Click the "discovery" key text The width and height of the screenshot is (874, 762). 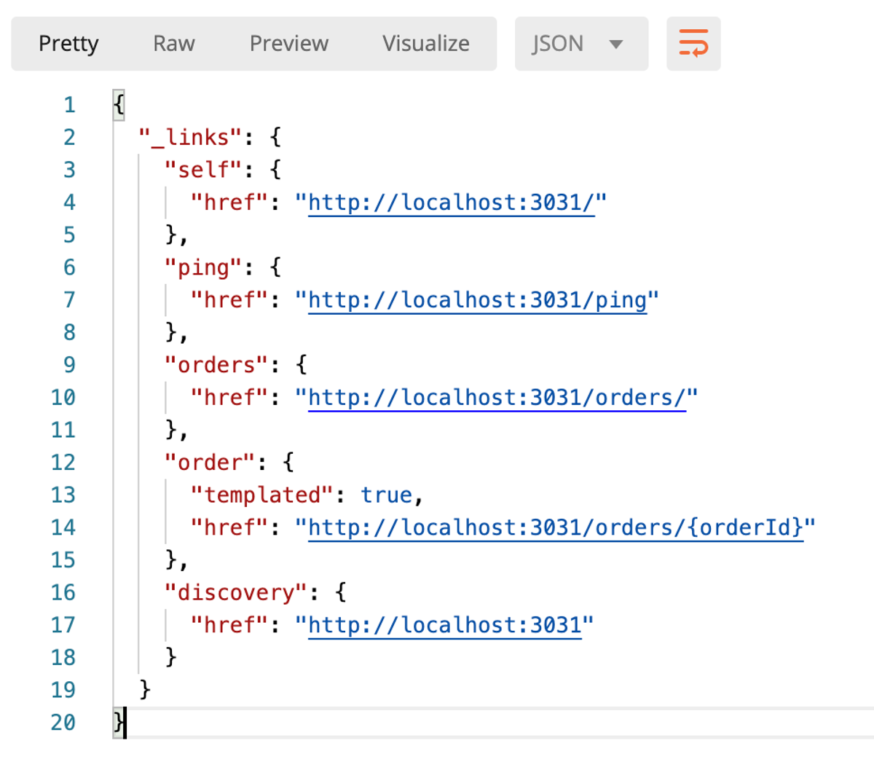coord(236,593)
